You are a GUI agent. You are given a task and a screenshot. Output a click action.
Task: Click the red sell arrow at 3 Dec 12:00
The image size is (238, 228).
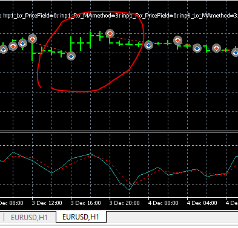click(32, 39)
